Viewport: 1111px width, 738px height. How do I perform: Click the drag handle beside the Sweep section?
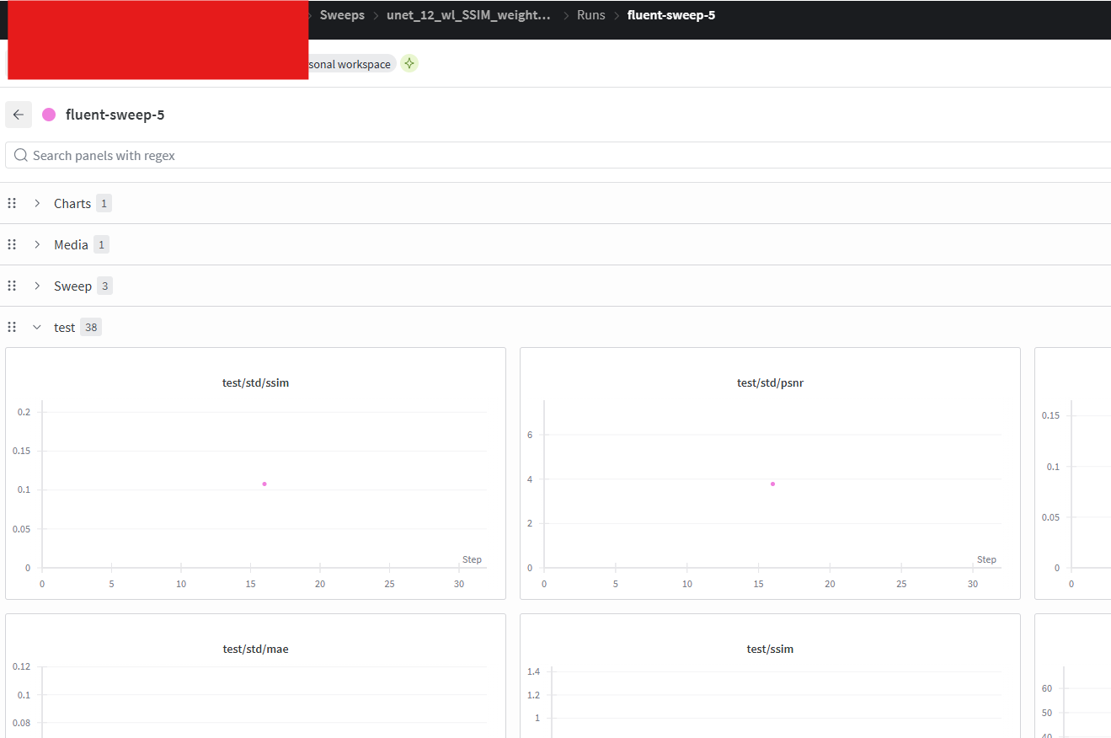[12, 286]
